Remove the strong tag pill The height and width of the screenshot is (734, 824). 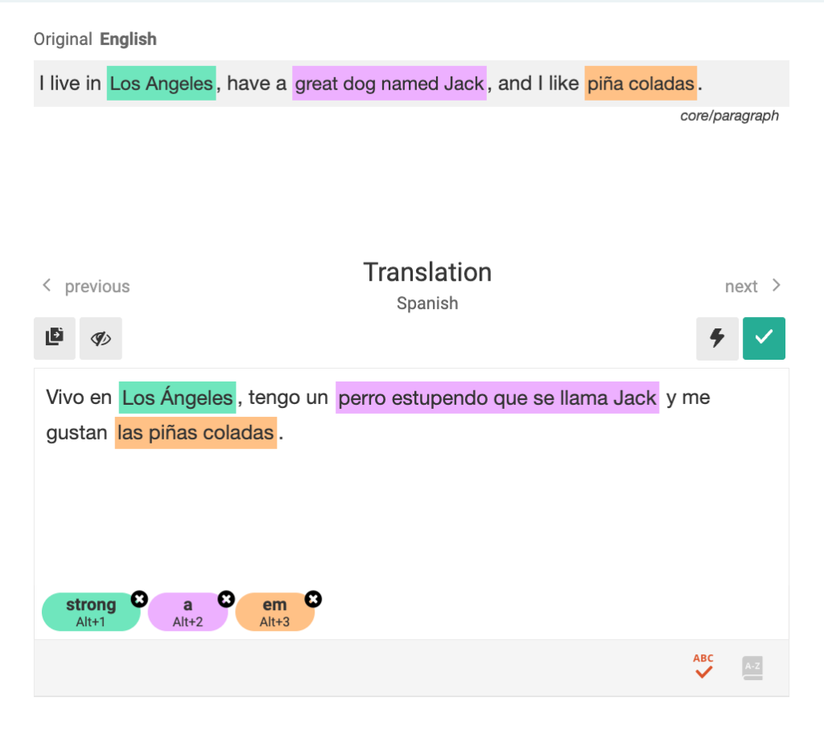pos(139,599)
